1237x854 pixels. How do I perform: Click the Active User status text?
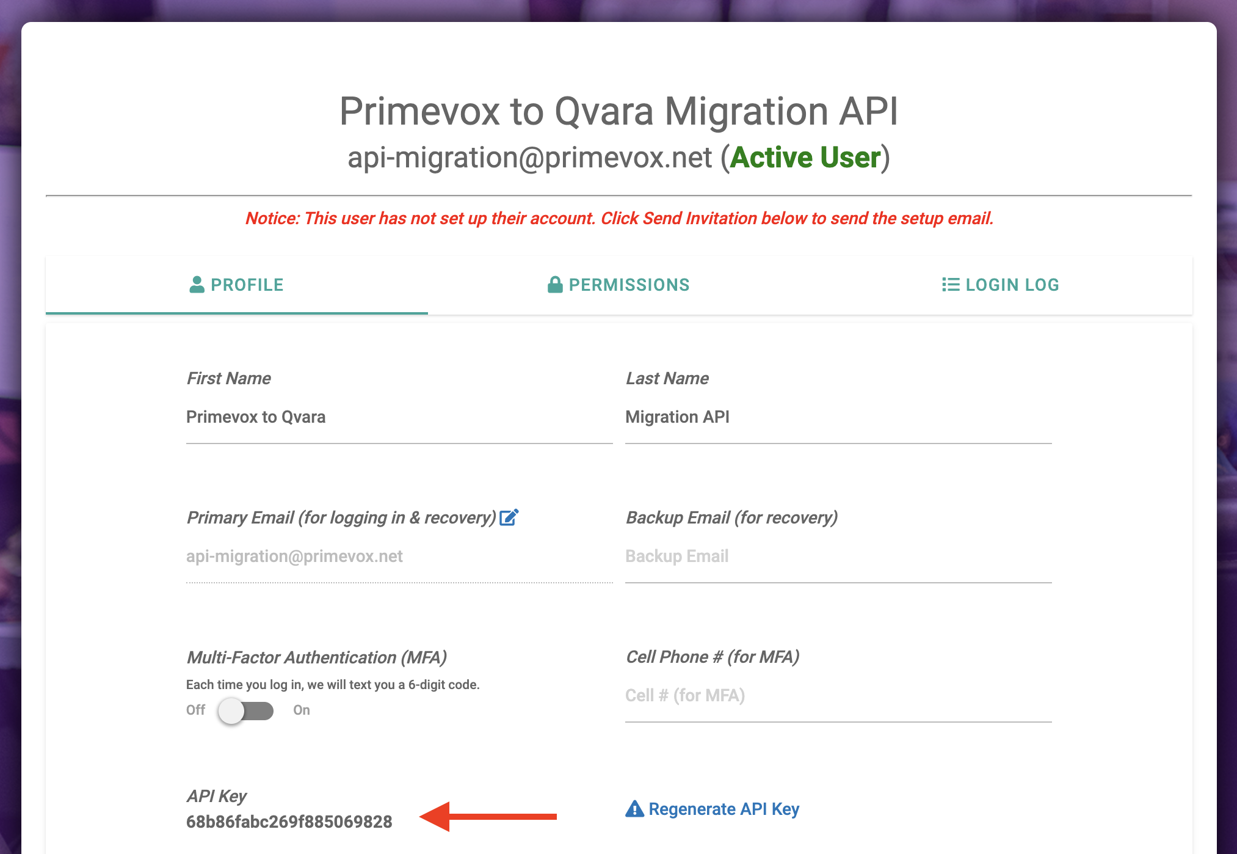pos(805,157)
